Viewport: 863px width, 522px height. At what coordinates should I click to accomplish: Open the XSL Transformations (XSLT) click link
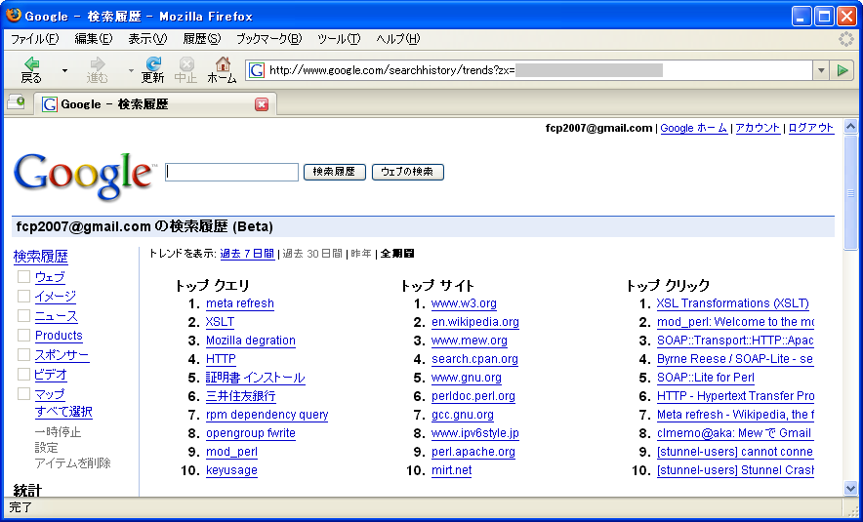click(x=733, y=303)
